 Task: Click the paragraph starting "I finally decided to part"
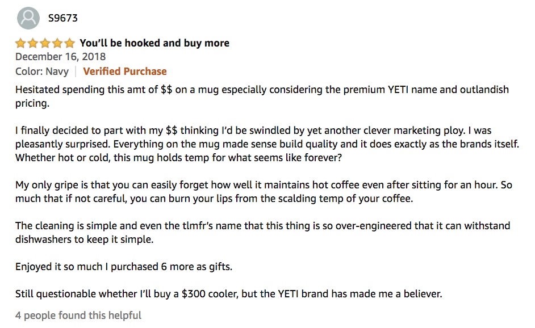coord(227,131)
